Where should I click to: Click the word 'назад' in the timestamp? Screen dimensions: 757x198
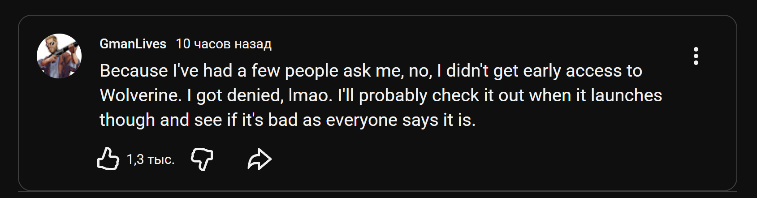[x=253, y=44]
